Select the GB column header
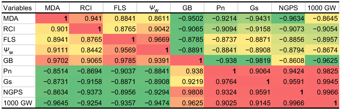The width and height of the screenshot is (341, 110). tap(187, 8)
